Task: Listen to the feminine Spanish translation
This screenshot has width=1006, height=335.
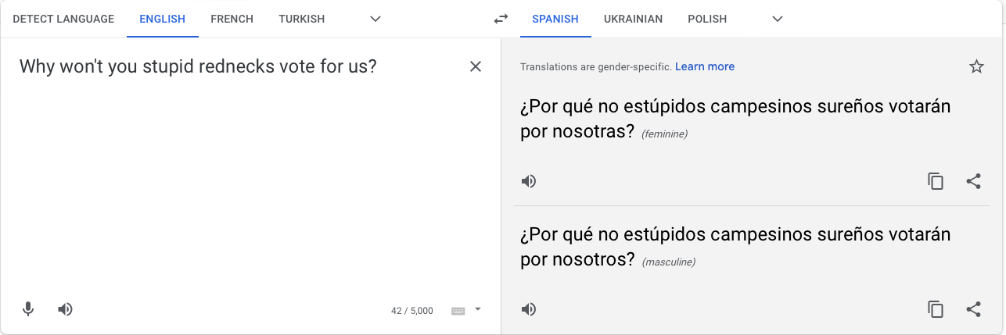Action: point(530,181)
